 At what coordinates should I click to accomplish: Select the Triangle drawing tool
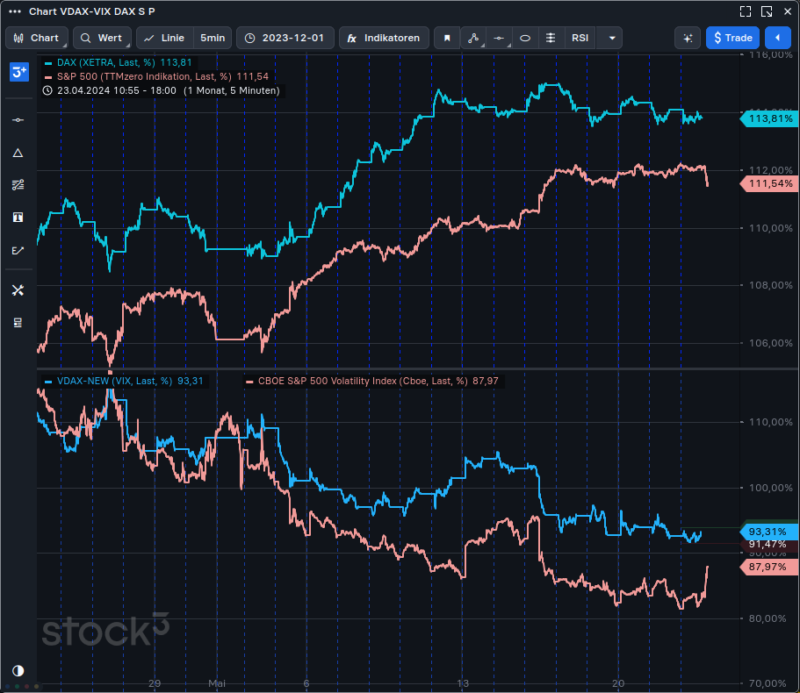pyautogui.click(x=18, y=152)
